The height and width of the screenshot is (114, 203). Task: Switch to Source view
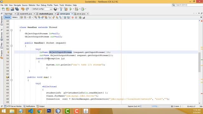click(x=7, y=17)
